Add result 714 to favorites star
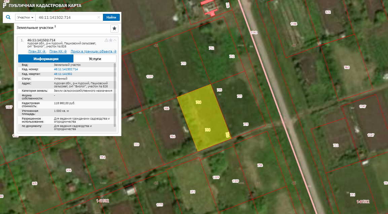 [x=111, y=40]
